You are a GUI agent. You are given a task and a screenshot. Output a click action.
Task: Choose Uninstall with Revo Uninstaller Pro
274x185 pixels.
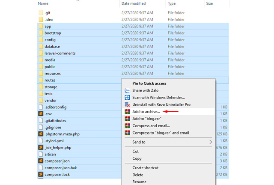(161, 104)
